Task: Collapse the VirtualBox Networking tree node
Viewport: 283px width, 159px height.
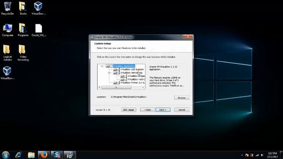Action: 109,72
